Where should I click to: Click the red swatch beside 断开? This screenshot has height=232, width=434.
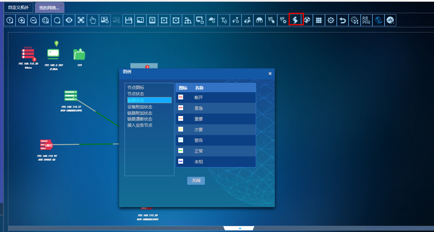(181, 97)
